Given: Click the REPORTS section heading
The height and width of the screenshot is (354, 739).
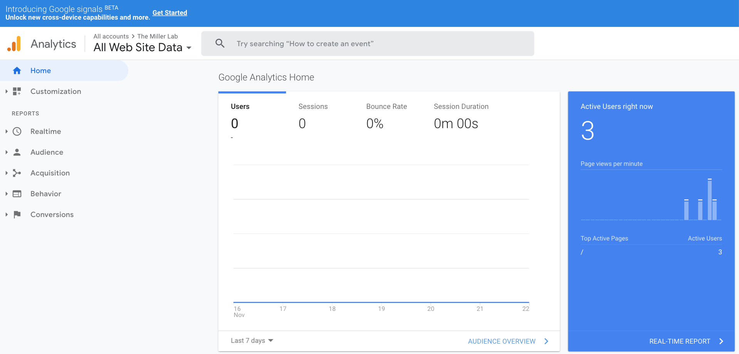Looking at the screenshot, I should 25,114.
